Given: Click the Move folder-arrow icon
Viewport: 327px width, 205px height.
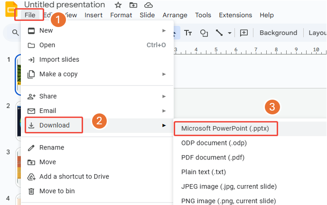Looking at the screenshot, I should click(31, 162).
